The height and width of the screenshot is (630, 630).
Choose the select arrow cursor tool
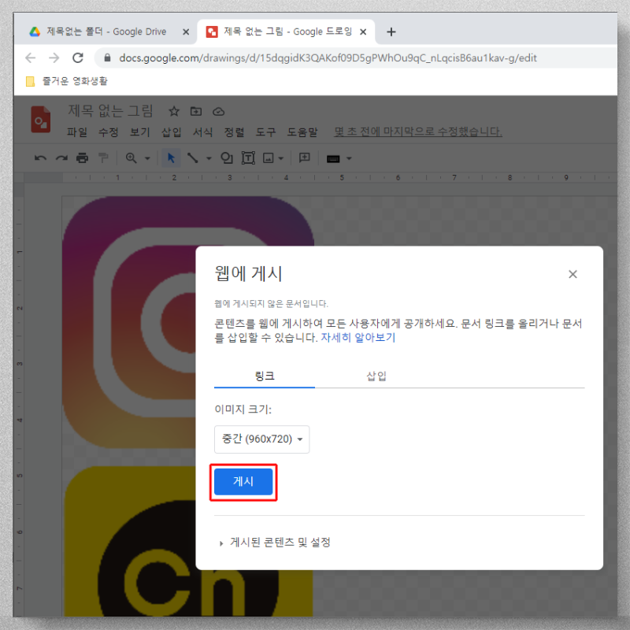click(x=171, y=158)
